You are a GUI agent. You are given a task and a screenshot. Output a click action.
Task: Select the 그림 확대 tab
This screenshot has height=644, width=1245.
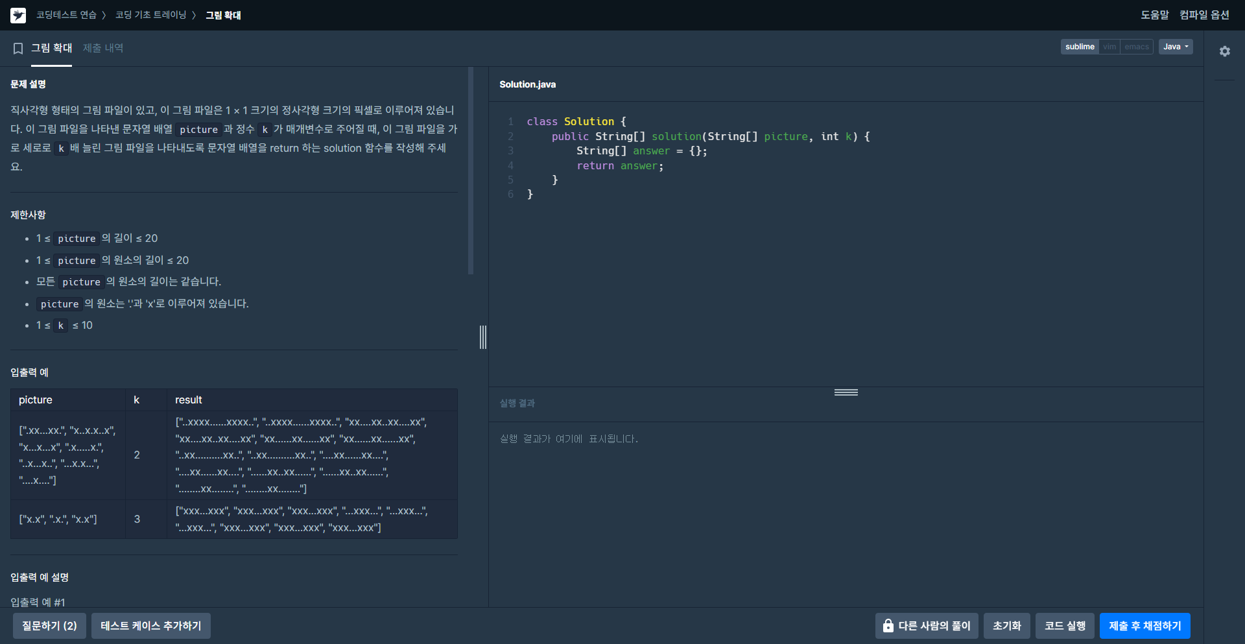[52, 48]
